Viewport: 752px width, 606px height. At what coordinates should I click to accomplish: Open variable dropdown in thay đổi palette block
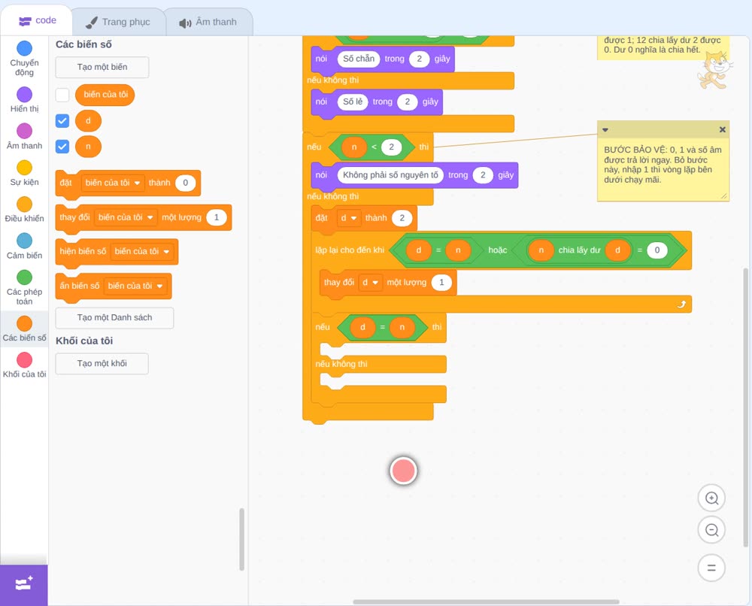pos(126,217)
